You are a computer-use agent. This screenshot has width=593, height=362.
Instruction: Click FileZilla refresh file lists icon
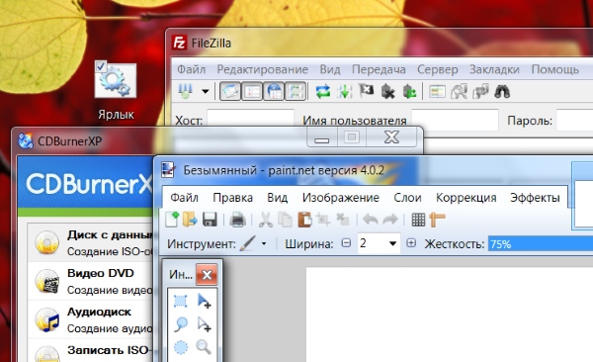[322, 91]
